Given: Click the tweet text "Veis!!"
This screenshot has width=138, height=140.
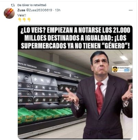Looking at the screenshot, I should pos(22,15).
